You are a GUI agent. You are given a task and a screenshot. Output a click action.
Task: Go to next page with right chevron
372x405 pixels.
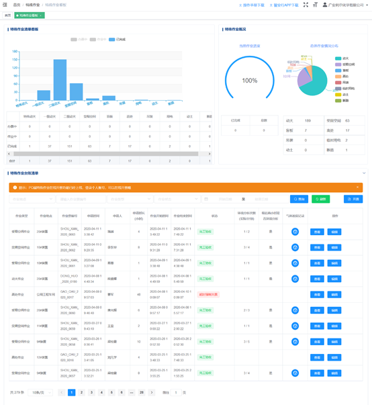click(152, 392)
